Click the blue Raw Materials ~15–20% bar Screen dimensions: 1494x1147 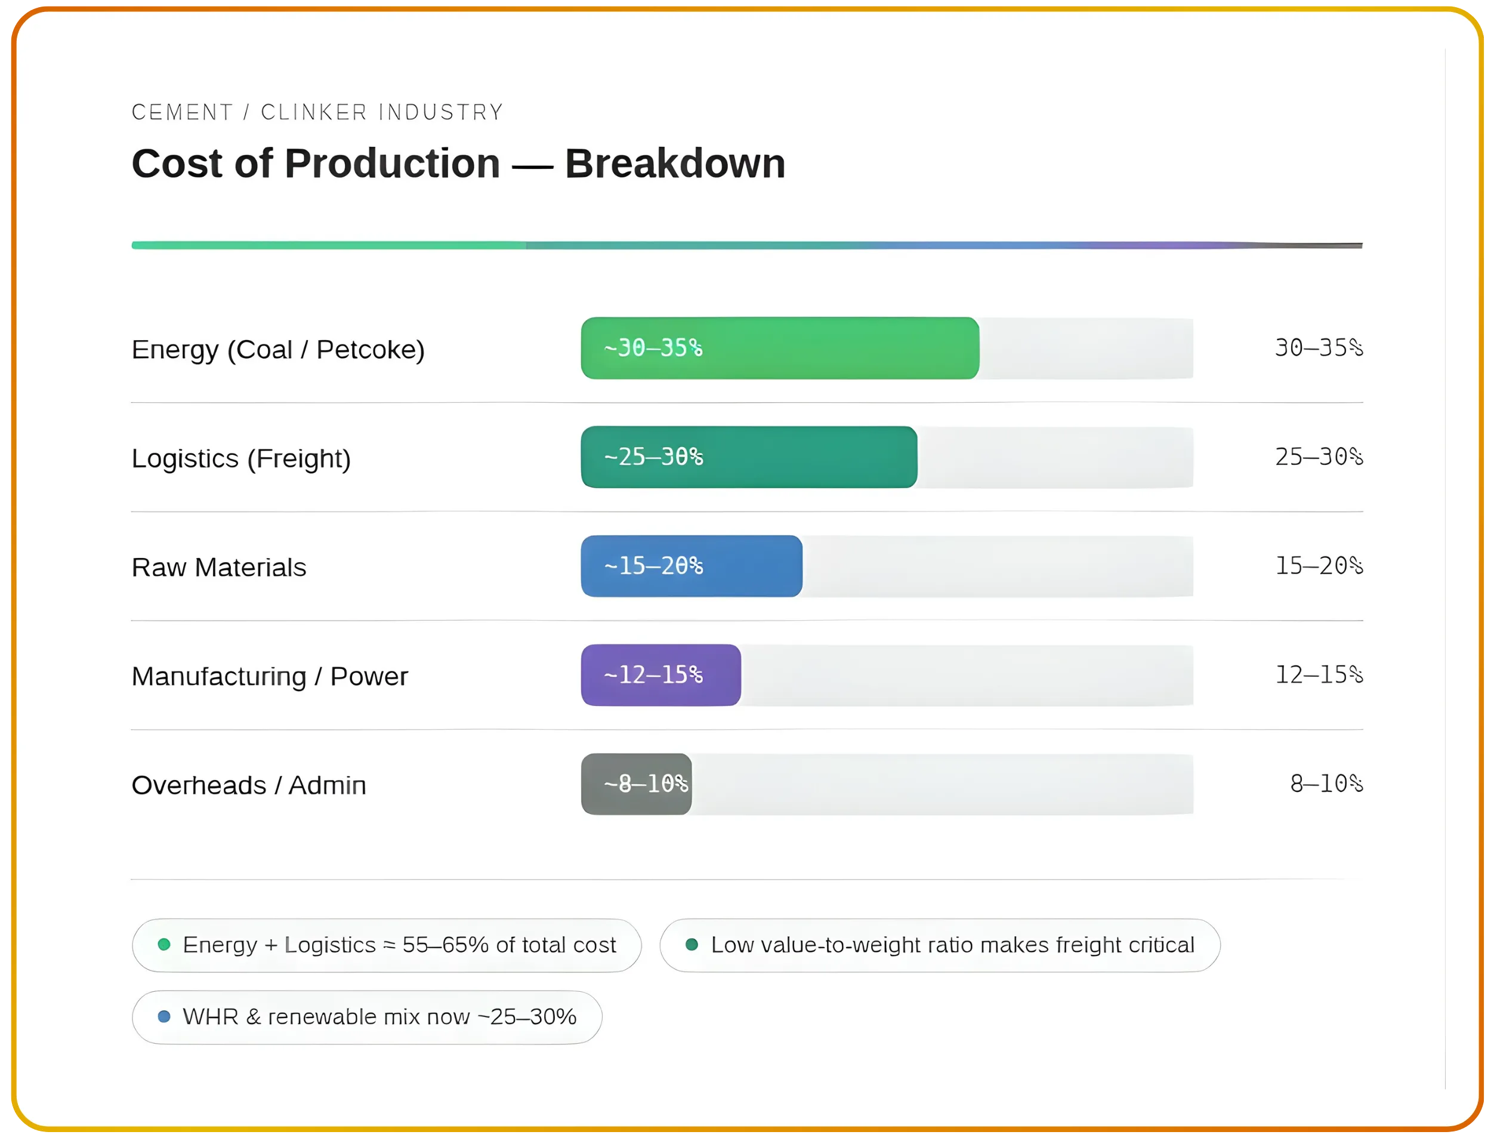pos(692,566)
